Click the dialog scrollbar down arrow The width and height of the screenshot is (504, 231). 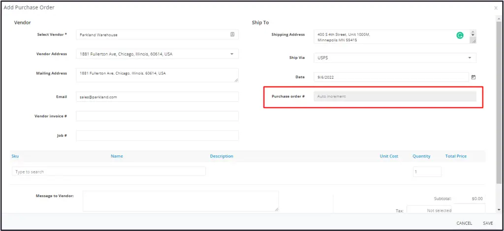pyautogui.click(x=499, y=209)
